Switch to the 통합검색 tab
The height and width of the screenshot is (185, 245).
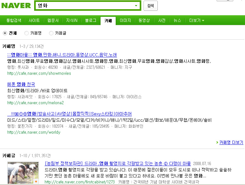coord(14,20)
